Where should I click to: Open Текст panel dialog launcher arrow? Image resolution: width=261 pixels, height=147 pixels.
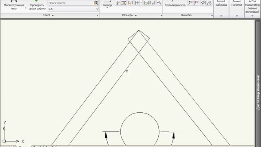[x=97, y=16]
